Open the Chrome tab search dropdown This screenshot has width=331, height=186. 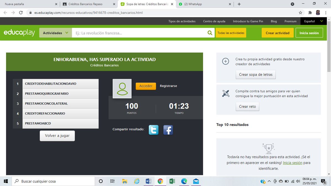pyautogui.click(x=292, y=4)
